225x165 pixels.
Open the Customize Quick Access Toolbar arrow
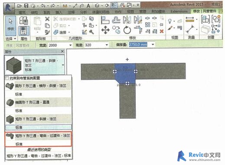click(138, 6)
